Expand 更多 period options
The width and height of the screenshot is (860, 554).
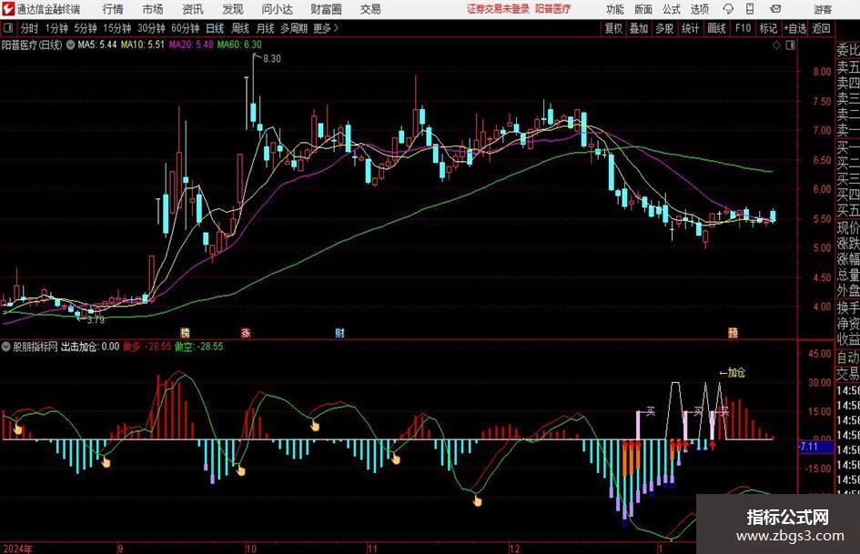pos(326,28)
